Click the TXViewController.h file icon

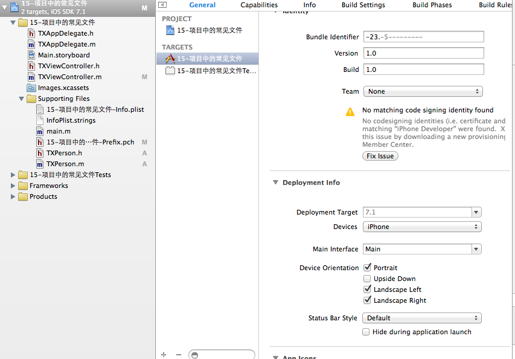(31, 66)
